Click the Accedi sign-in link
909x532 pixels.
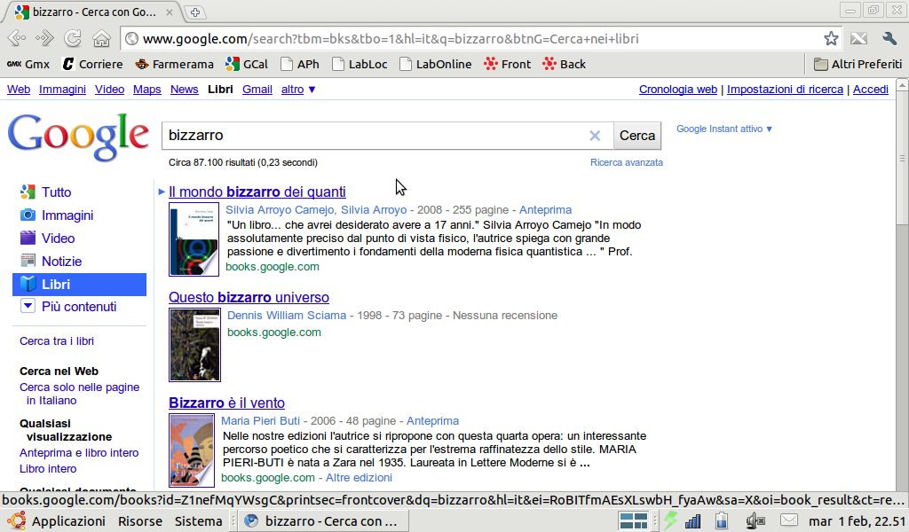point(871,90)
